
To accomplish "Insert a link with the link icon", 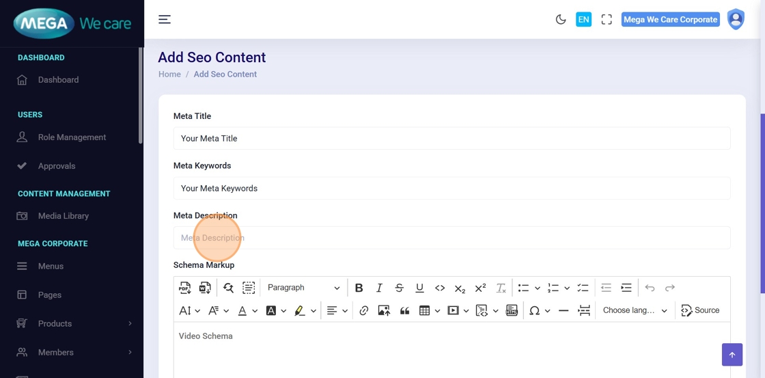I will 364,310.
